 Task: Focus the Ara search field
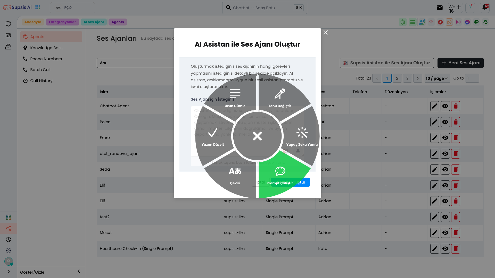tap(135, 63)
